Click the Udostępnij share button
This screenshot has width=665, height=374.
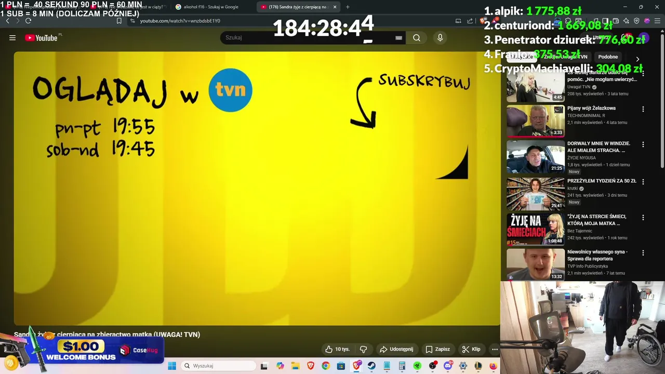[396, 349]
